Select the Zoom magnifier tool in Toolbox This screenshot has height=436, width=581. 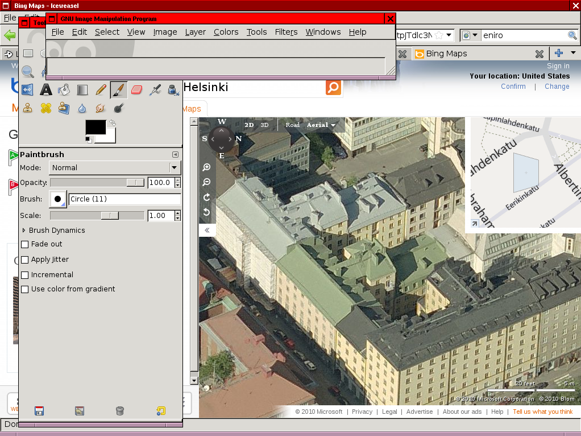click(28, 71)
